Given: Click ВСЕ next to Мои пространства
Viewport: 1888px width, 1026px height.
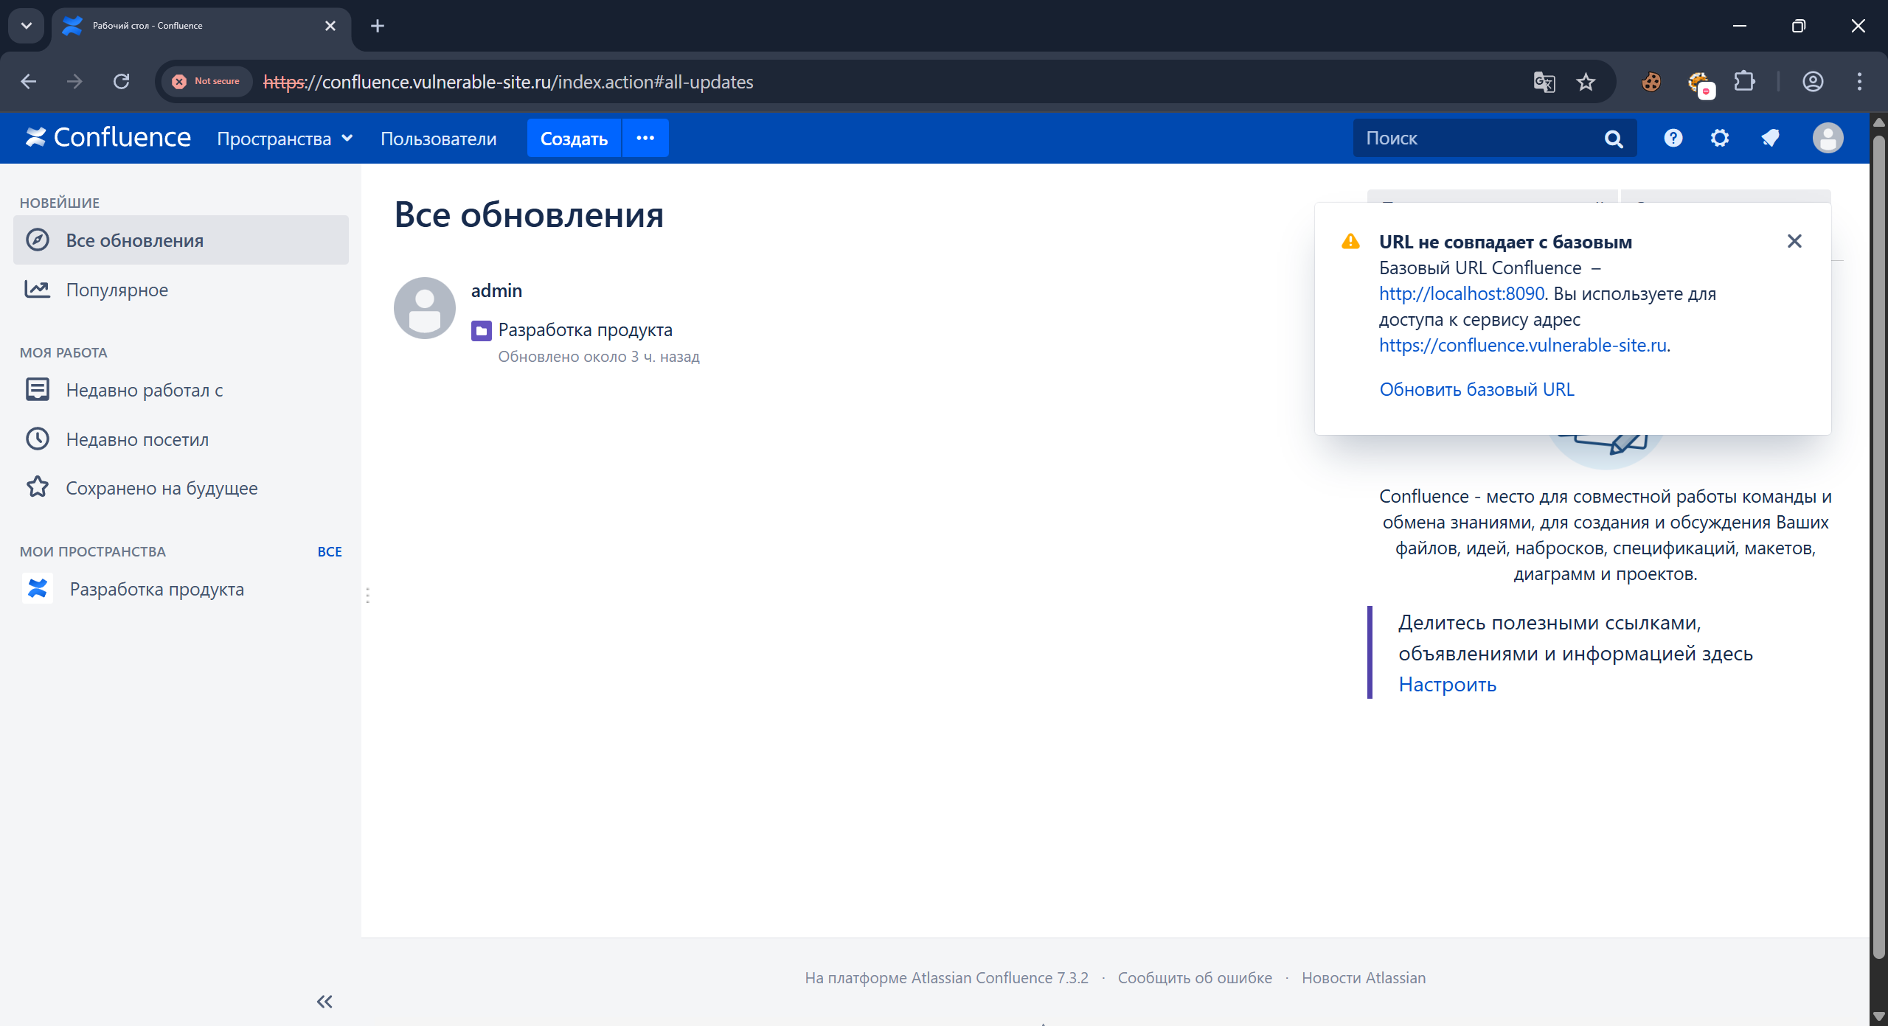Looking at the screenshot, I should (329, 551).
